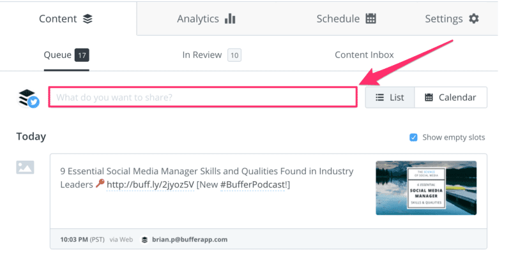Click the #BufferPodcast hashtag link
The height and width of the screenshot is (257, 511).
coord(253,184)
